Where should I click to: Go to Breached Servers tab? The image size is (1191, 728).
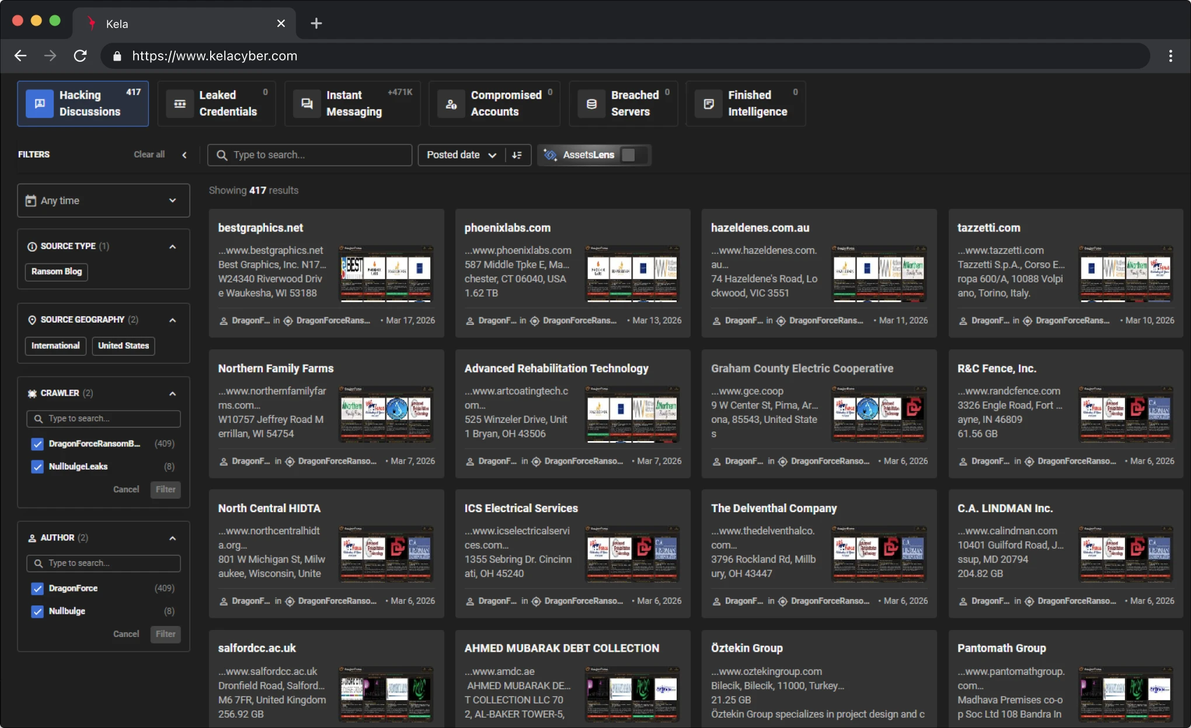(x=624, y=104)
